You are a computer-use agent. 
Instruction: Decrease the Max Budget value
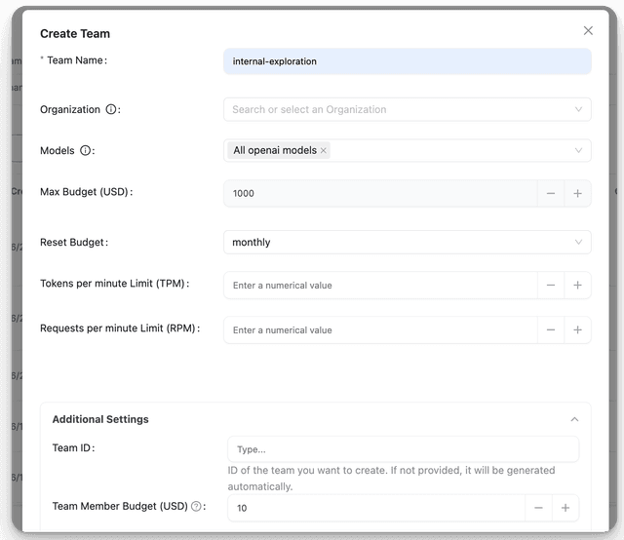[x=551, y=193]
